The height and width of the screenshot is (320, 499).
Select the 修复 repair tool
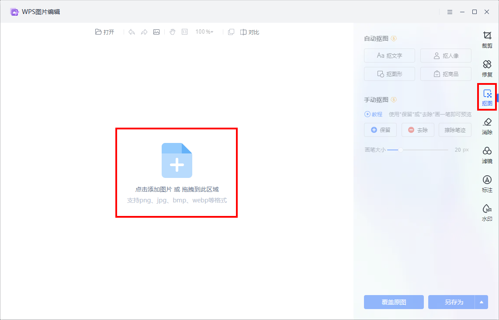click(487, 69)
